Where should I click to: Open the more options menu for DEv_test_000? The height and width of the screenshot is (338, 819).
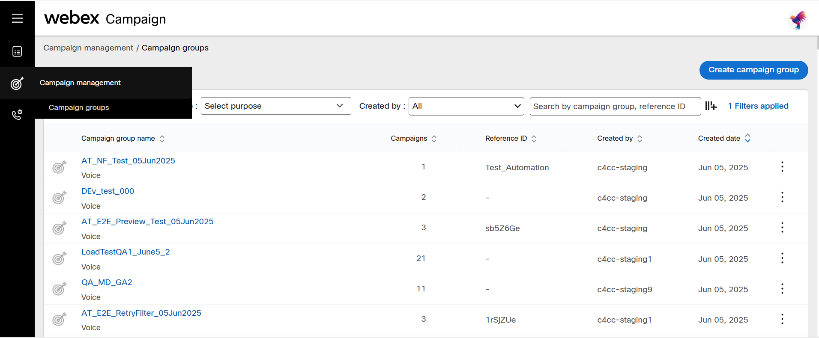(782, 197)
